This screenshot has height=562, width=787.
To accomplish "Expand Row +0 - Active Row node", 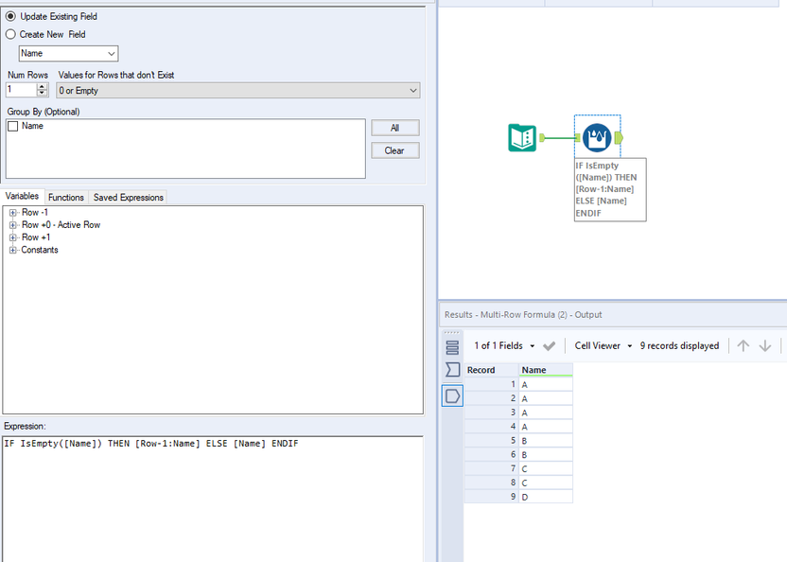I will pos(13,225).
